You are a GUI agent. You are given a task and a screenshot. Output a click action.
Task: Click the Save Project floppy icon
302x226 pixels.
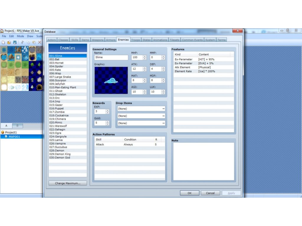pyautogui.click(x=15, y=42)
